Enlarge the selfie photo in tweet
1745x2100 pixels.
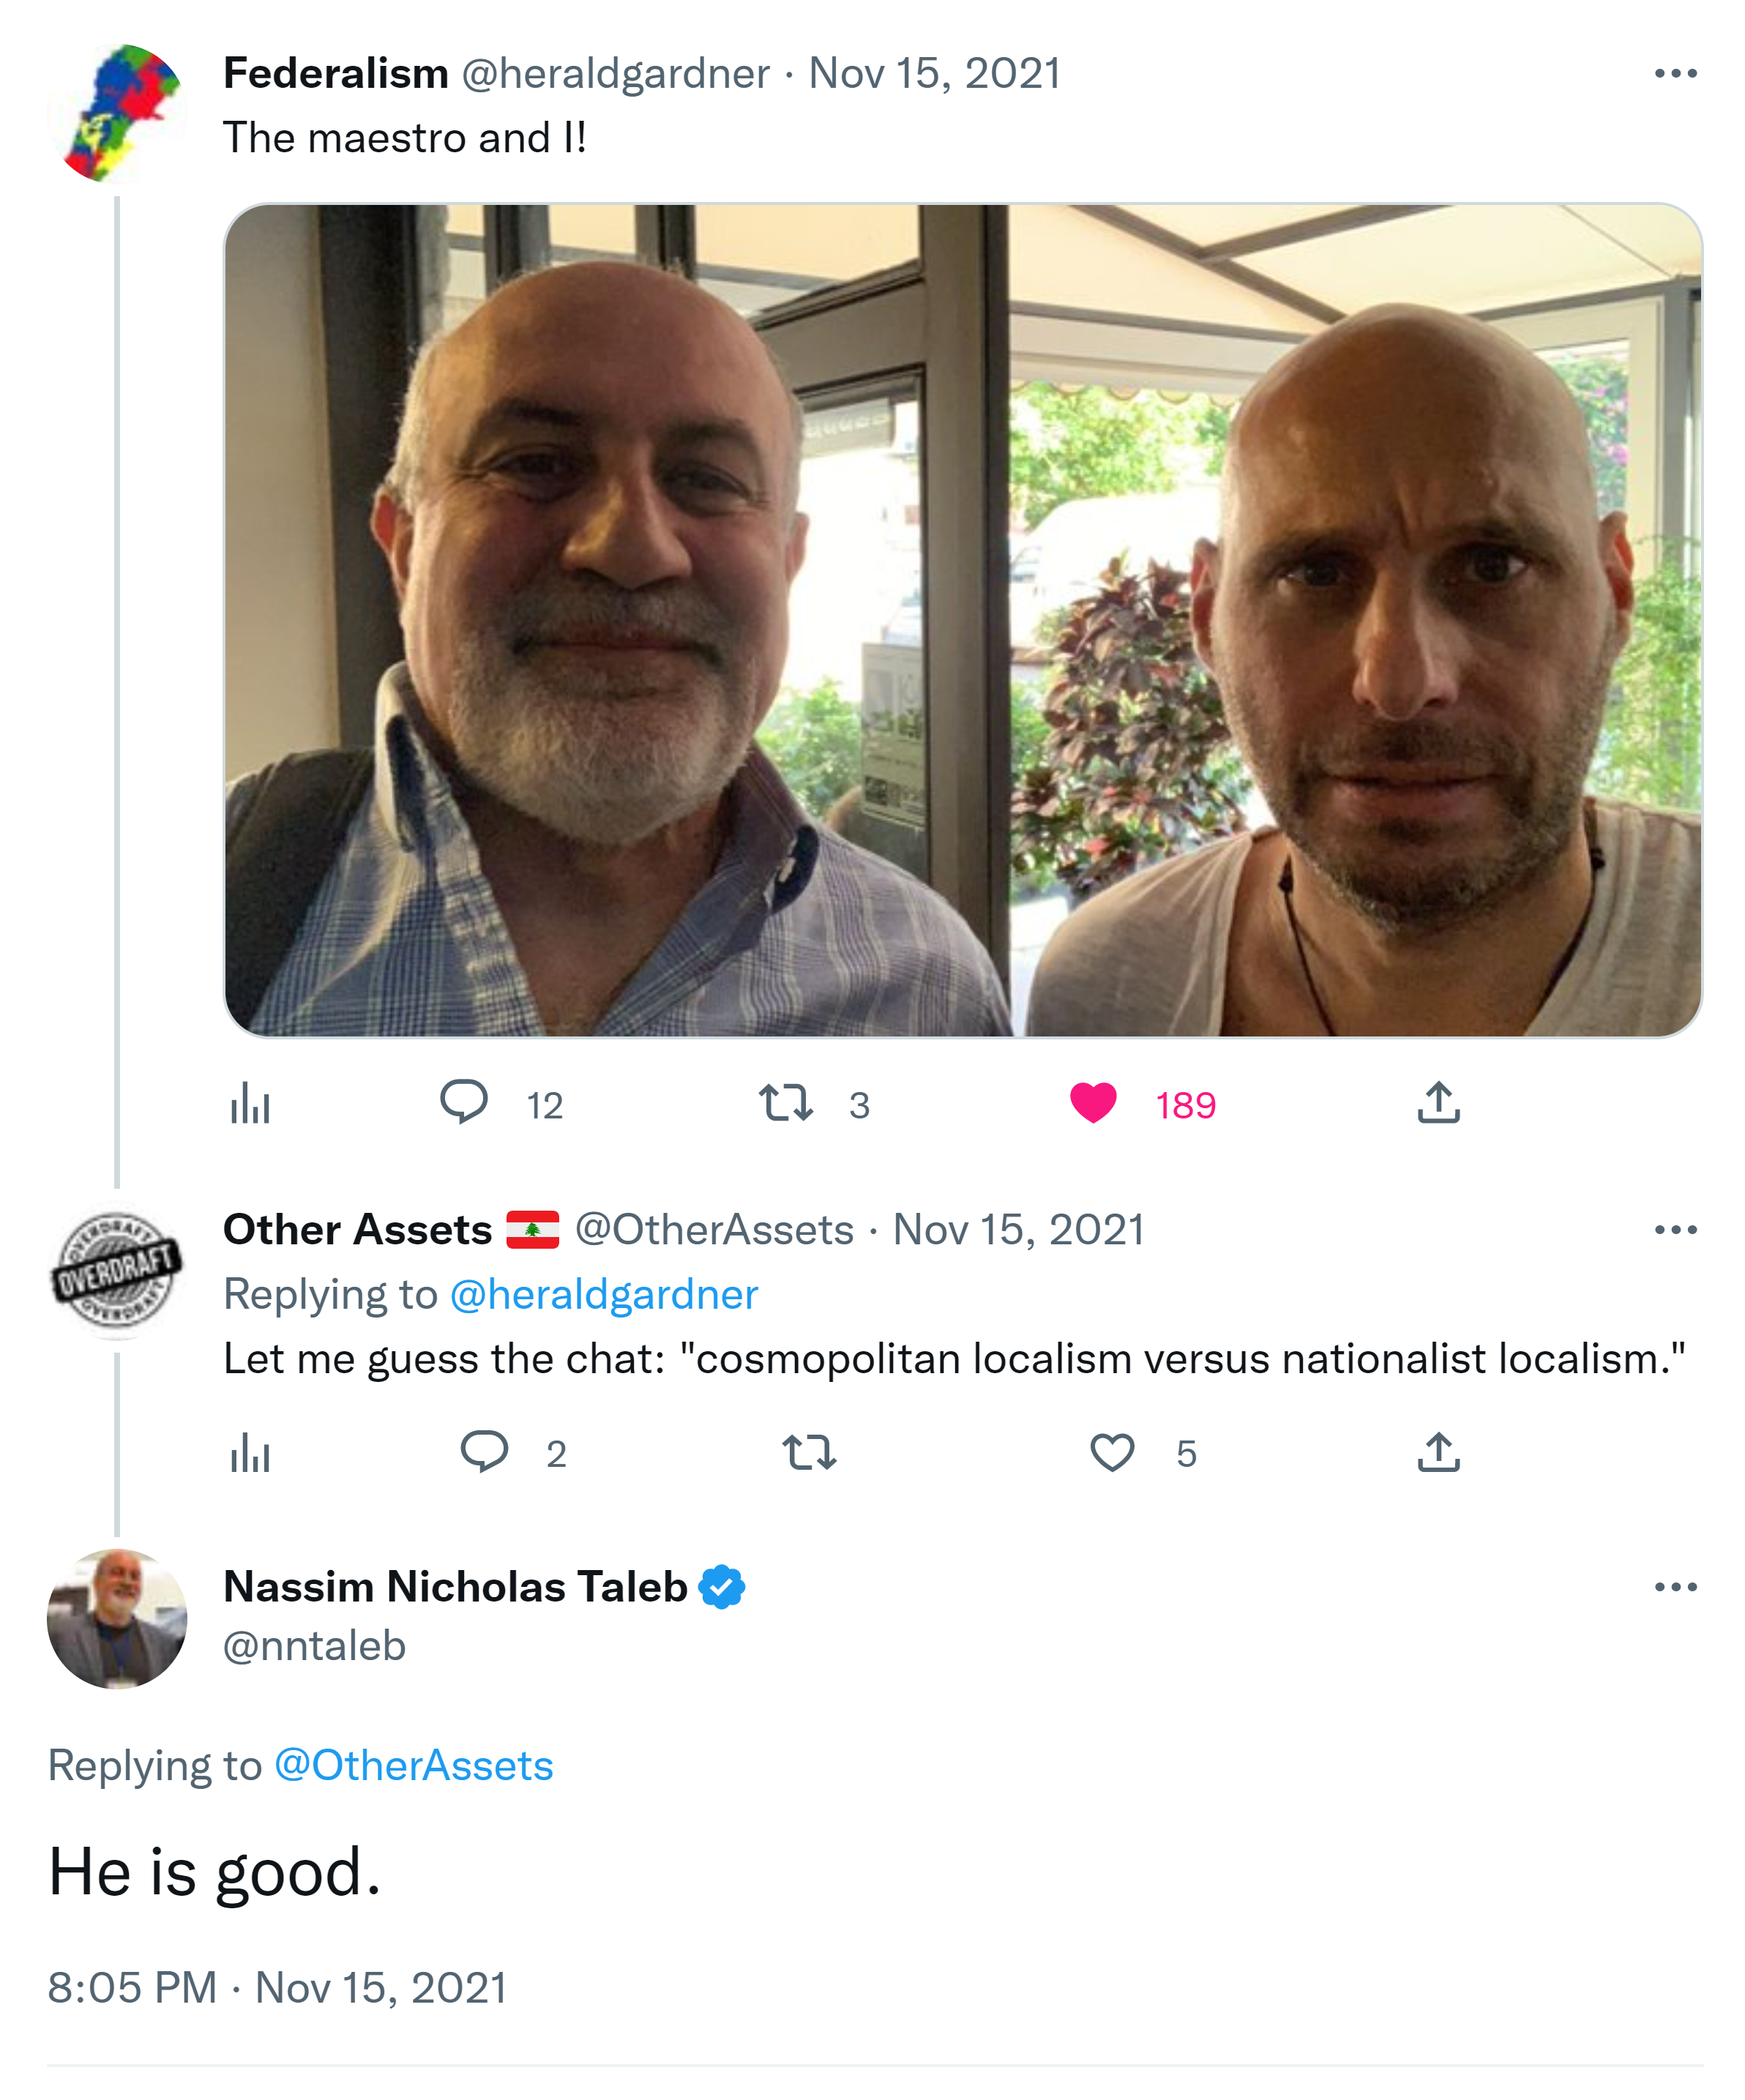[962, 620]
